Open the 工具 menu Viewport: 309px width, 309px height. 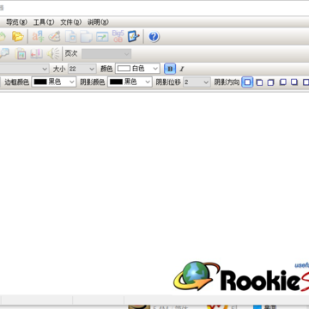[x=44, y=22]
